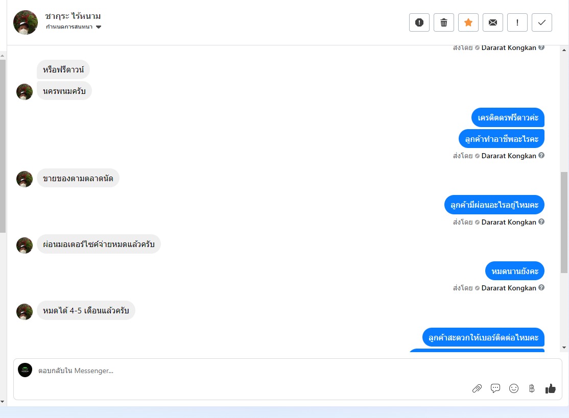Delete conversation using trash can icon
Image resolution: width=569 pixels, height=418 pixels.
click(x=444, y=22)
